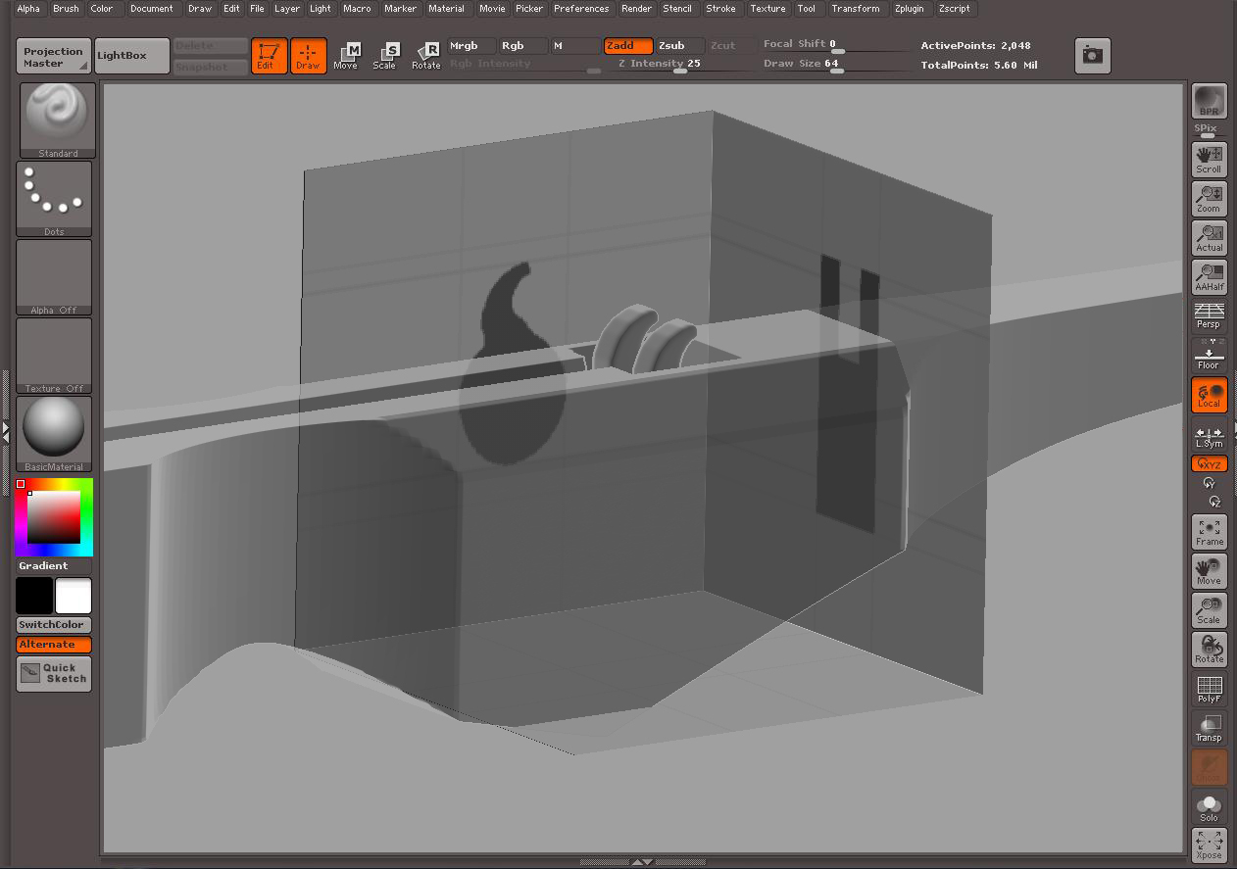Toggle Perspective distortion mode
Viewport: 1237px width, 869px height.
pyautogui.click(x=1209, y=315)
